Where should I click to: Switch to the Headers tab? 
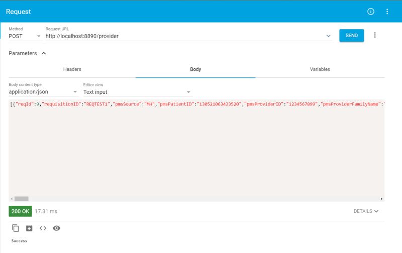72,69
